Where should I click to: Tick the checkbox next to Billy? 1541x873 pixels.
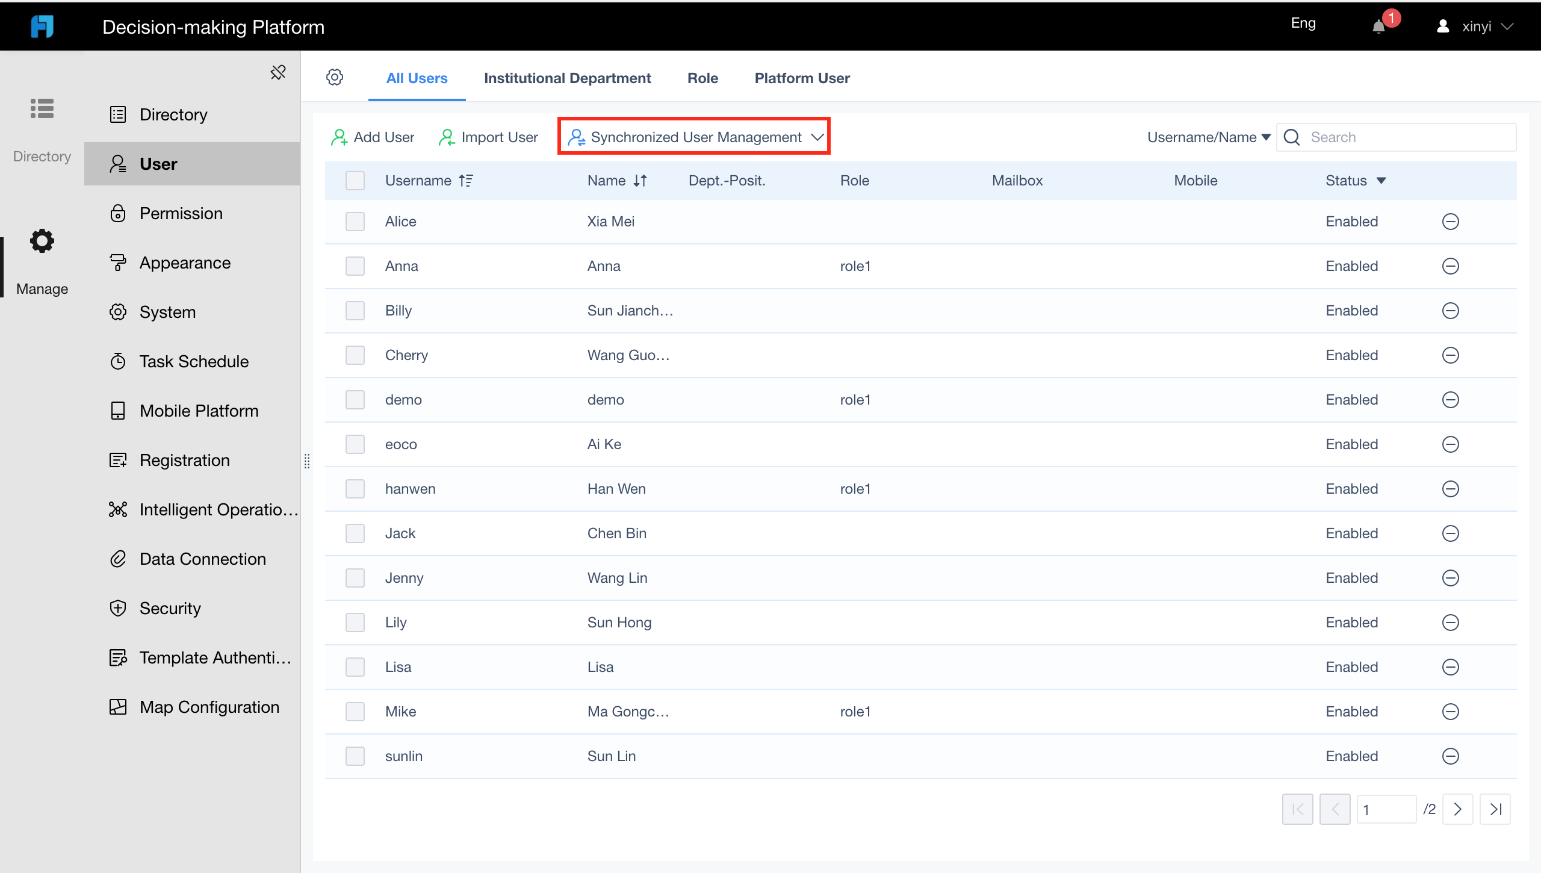(x=355, y=310)
